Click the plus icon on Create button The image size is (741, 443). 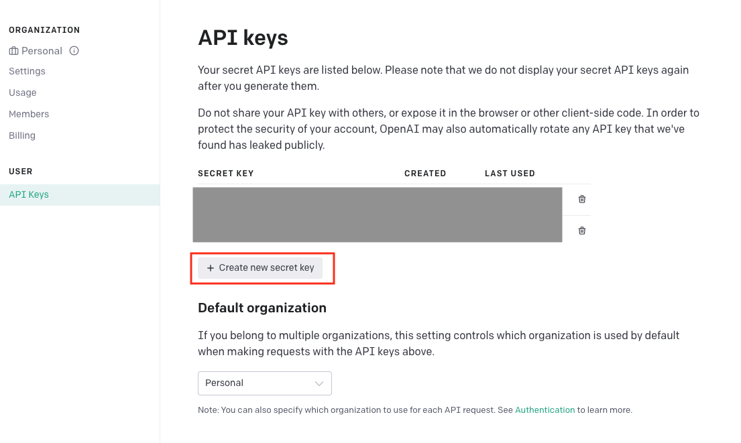pyautogui.click(x=211, y=268)
